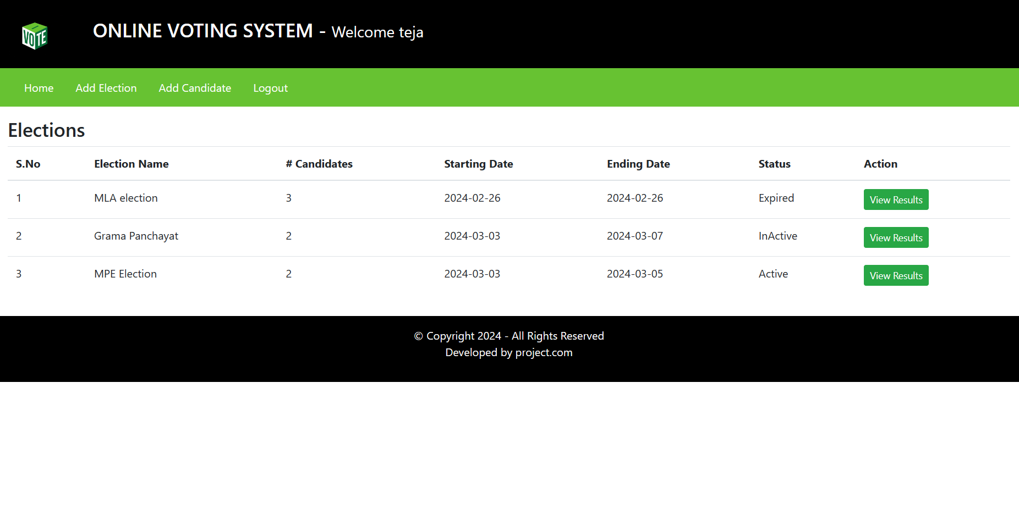
Task: View Results for Grama Panchayat
Action: [896, 237]
